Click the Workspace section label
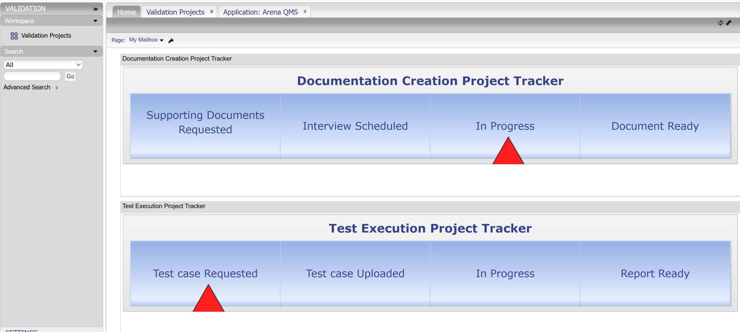 [19, 21]
